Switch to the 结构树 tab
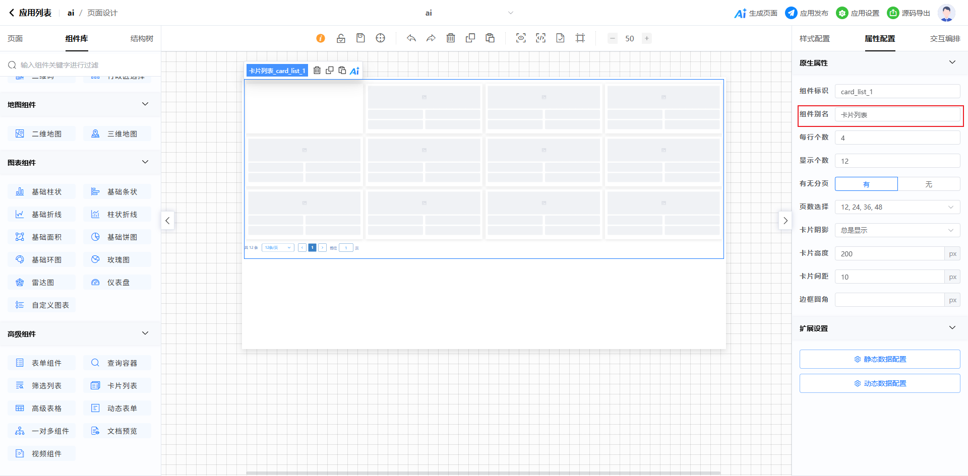Screen dimensions: 968x476 coord(142,39)
